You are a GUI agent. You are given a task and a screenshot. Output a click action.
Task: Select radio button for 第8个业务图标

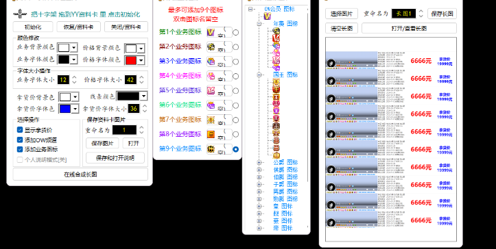[x=236, y=135]
